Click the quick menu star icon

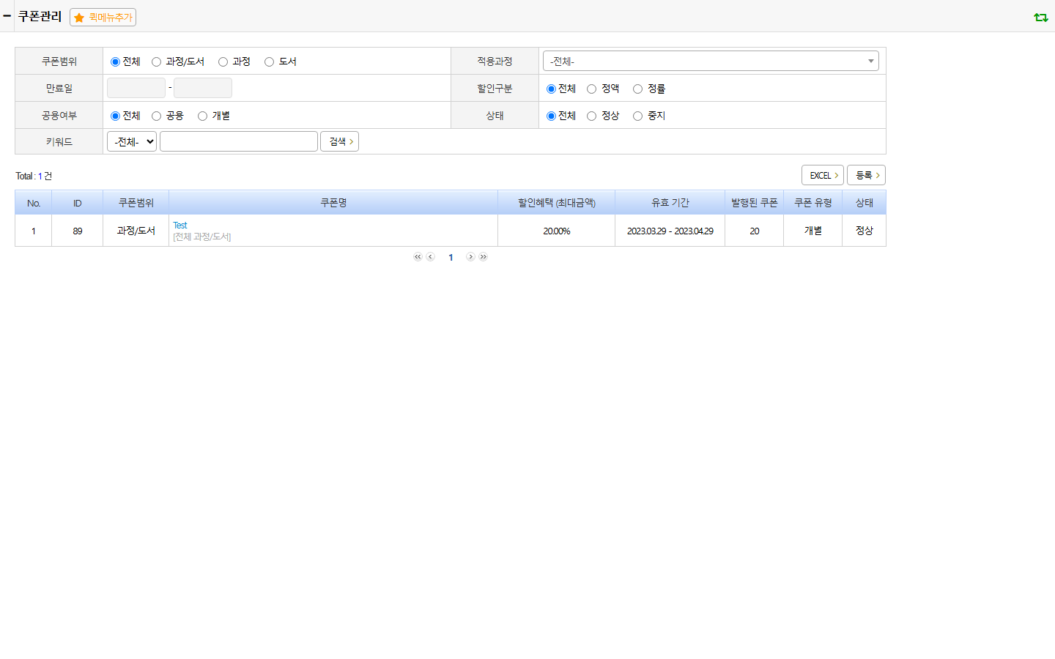[79, 18]
